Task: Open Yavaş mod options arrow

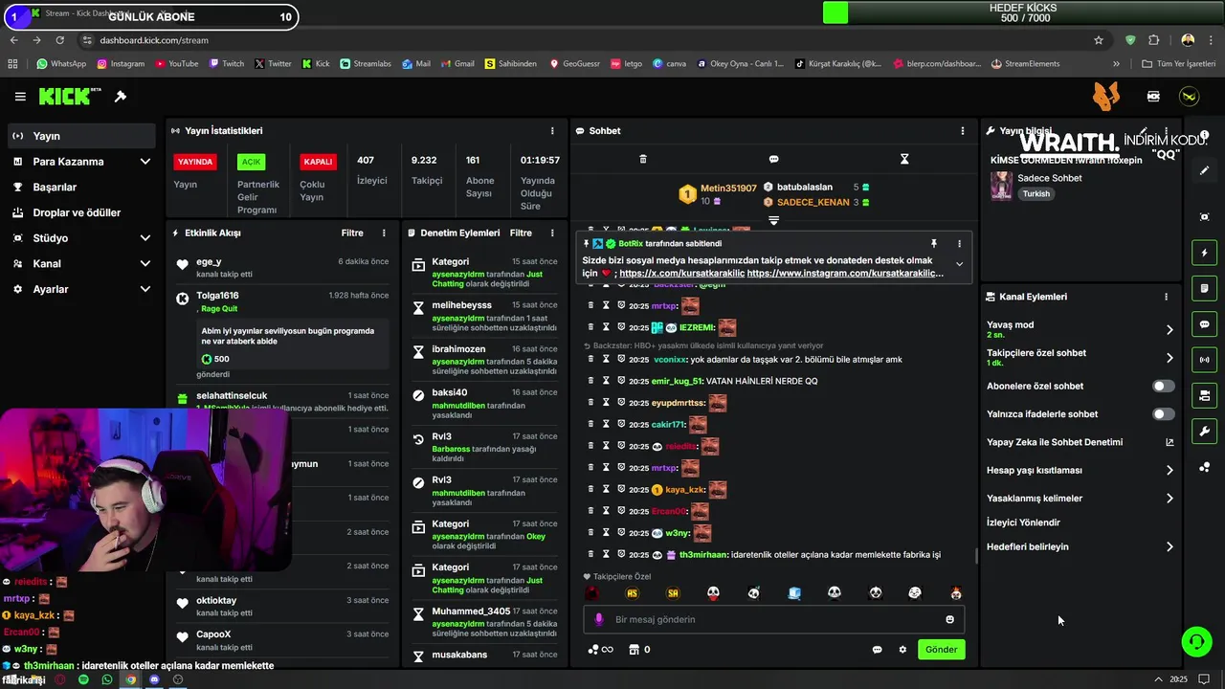Action: click(x=1169, y=330)
